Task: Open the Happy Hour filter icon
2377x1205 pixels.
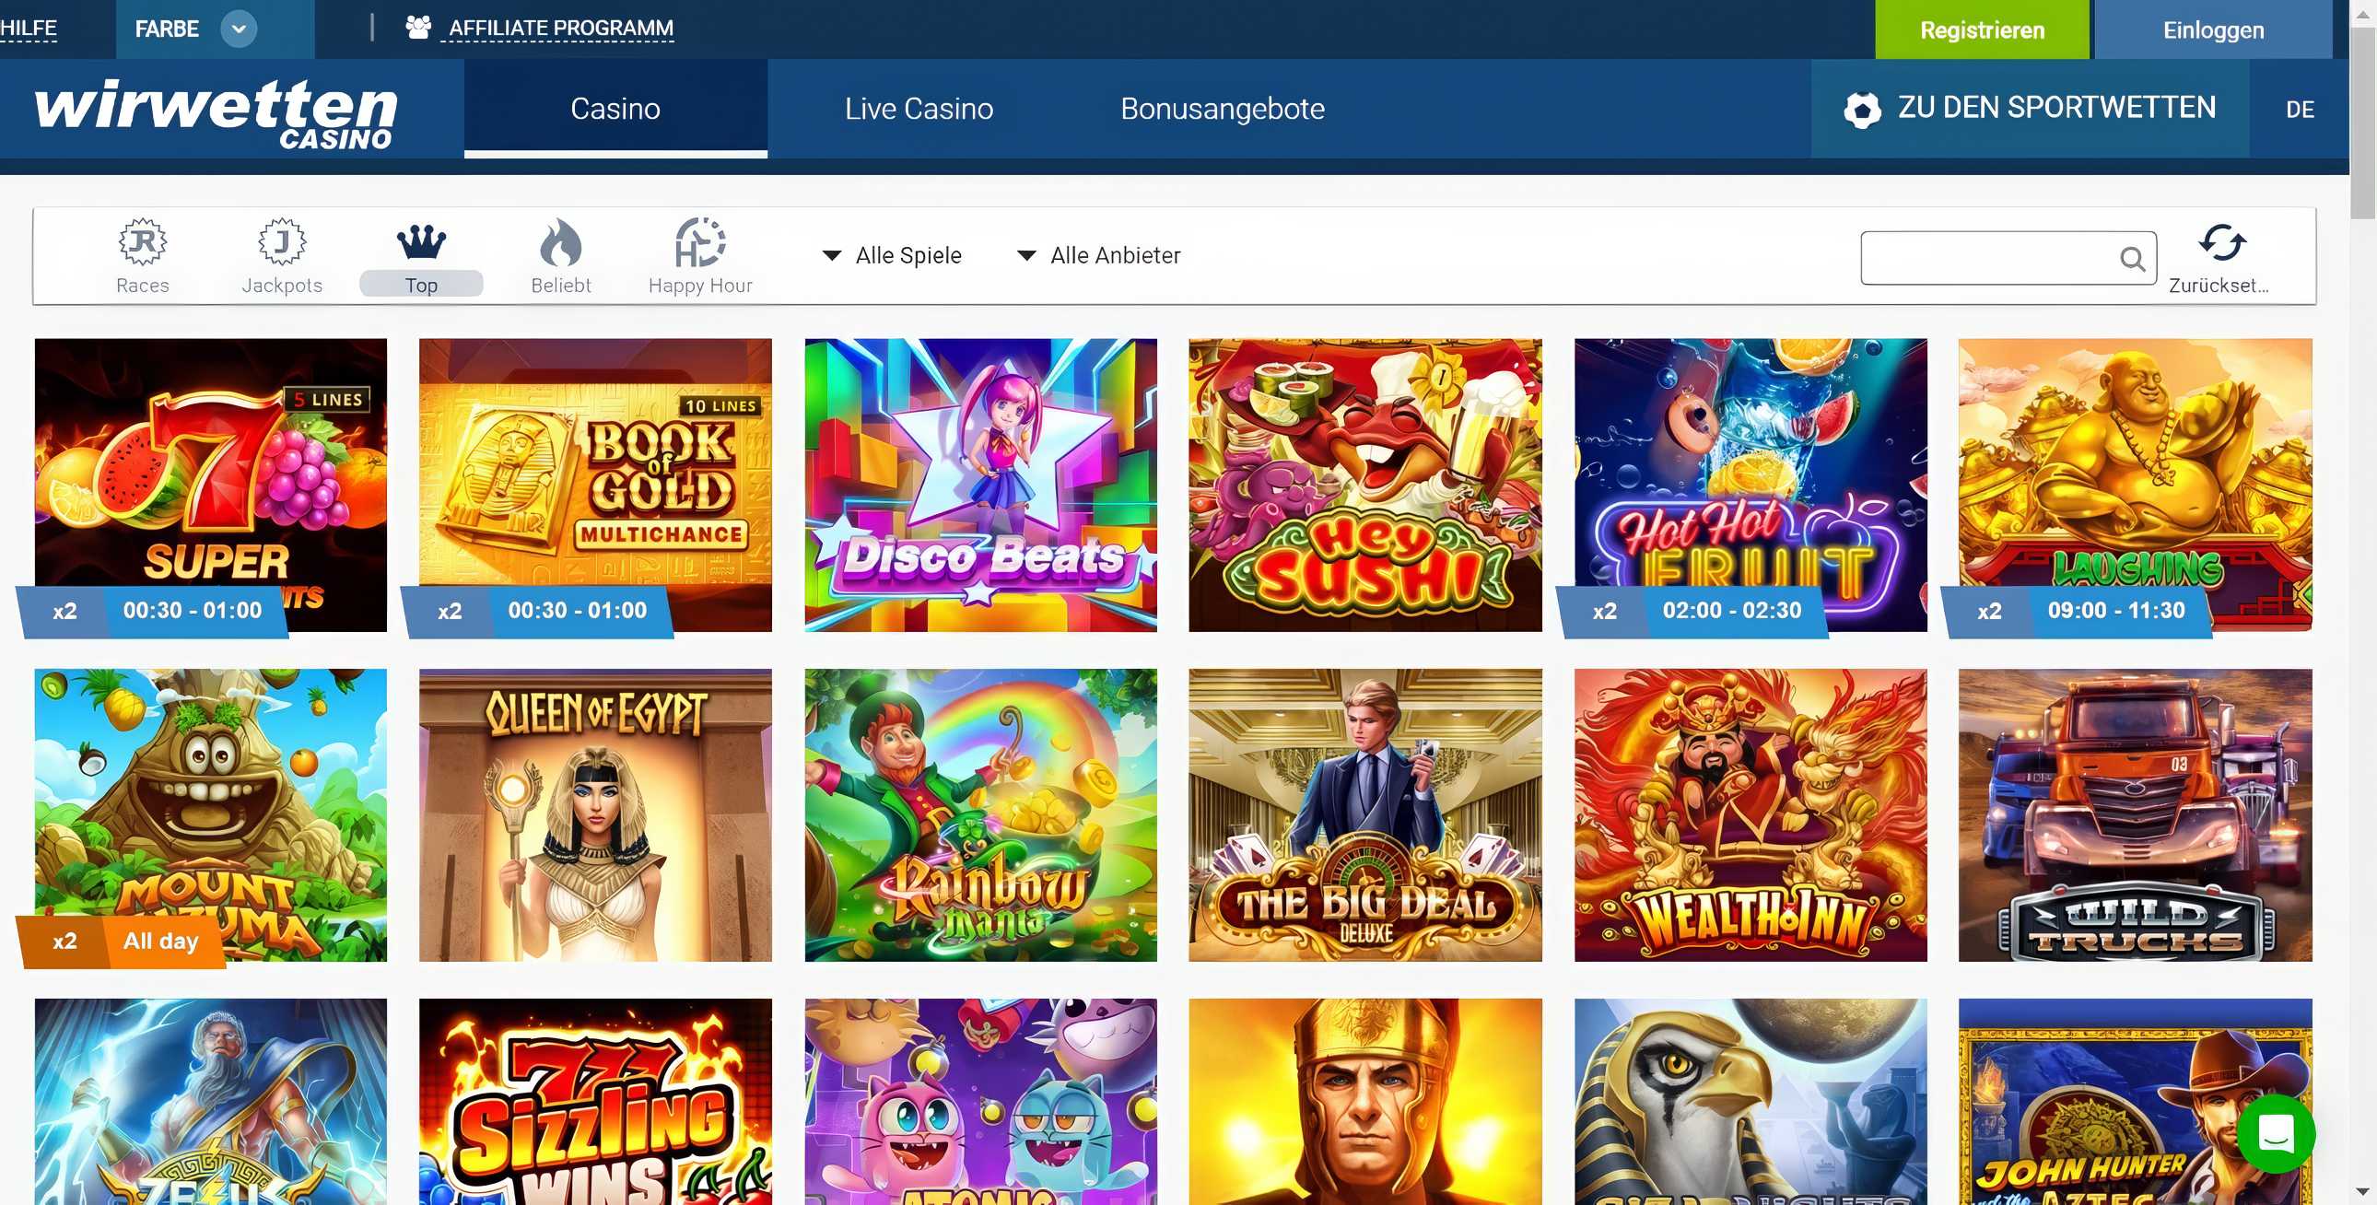Action: pos(699,242)
